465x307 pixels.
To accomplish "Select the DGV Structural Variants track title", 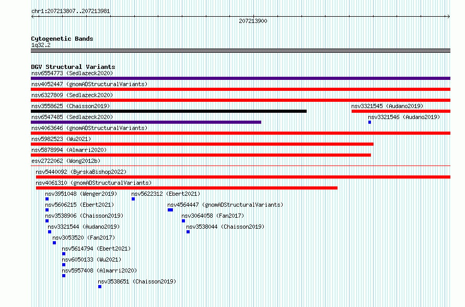I will click(x=73, y=67).
